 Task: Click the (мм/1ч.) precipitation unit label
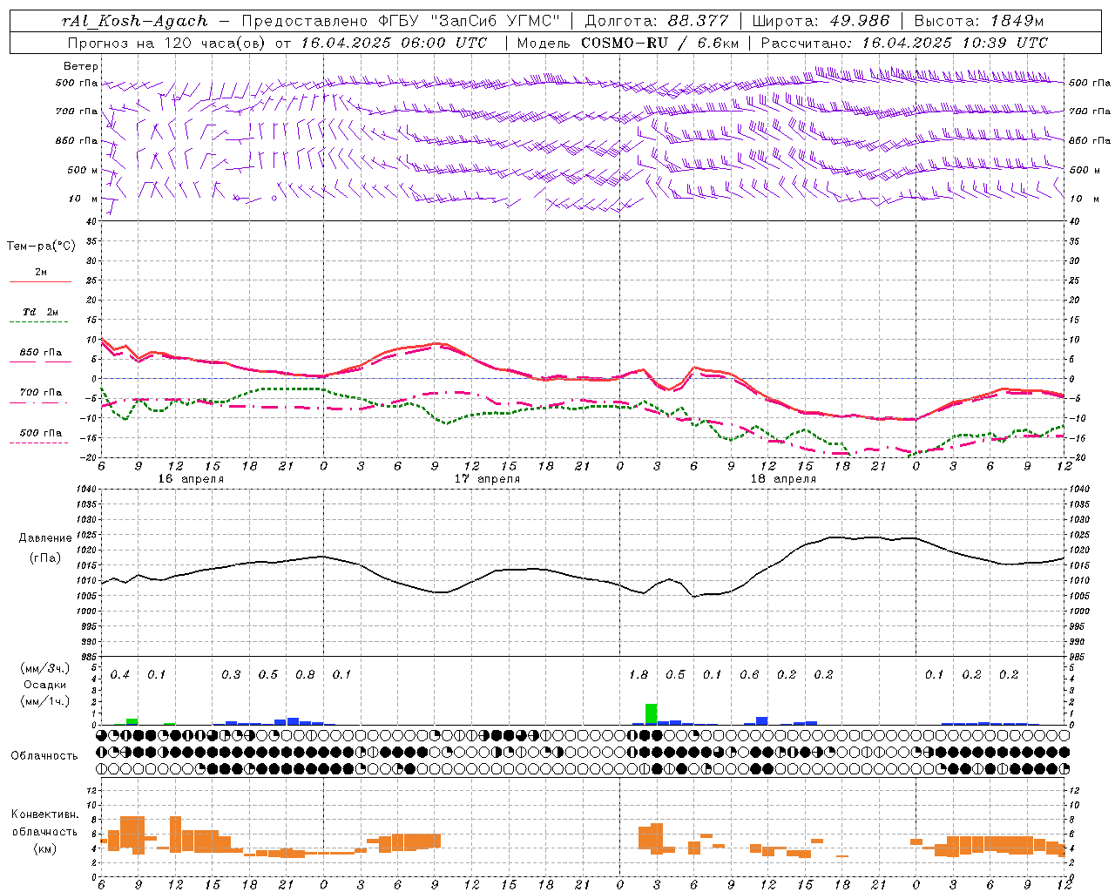coord(45,701)
